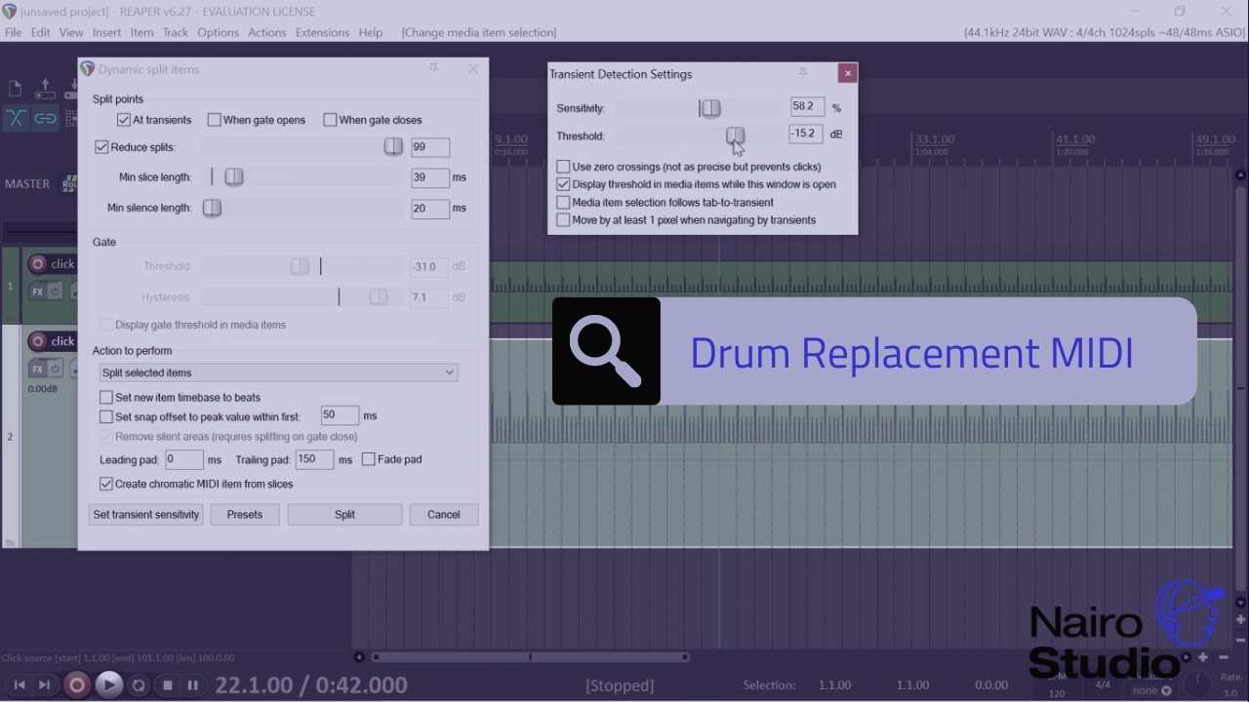Click the transport Pause button
The image size is (1249, 702).
[193, 685]
